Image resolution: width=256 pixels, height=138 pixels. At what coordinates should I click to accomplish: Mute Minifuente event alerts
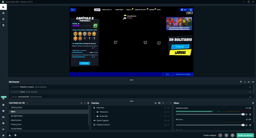click(x=253, y=82)
